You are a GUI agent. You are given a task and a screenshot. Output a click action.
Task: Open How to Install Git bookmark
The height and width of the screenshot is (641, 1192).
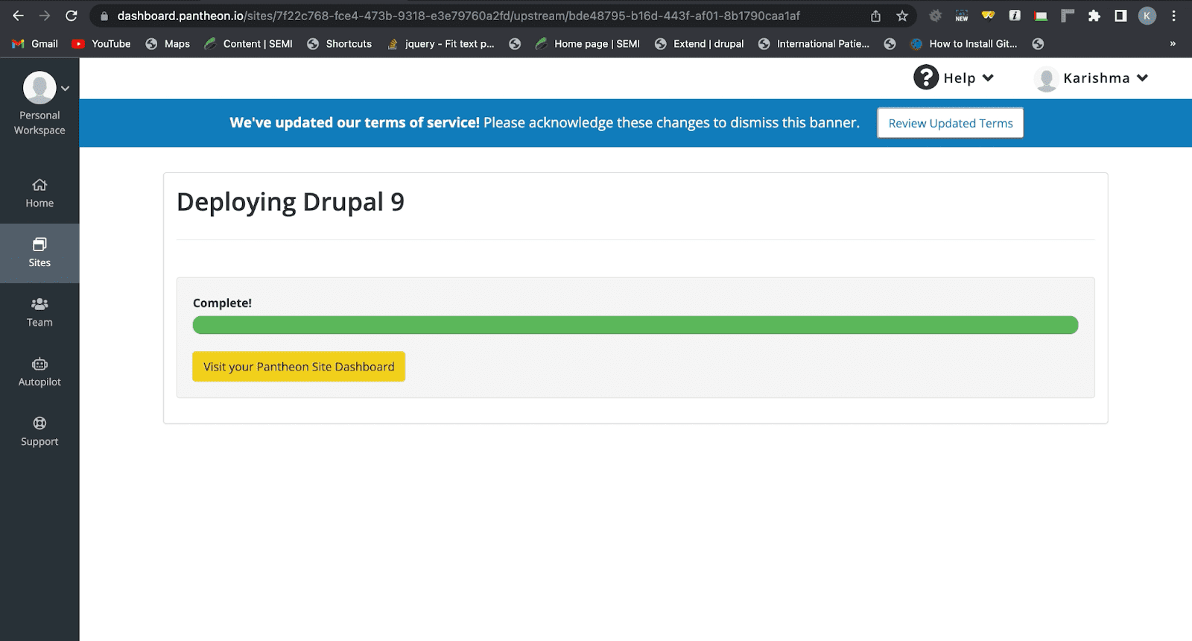[x=964, y=44]
